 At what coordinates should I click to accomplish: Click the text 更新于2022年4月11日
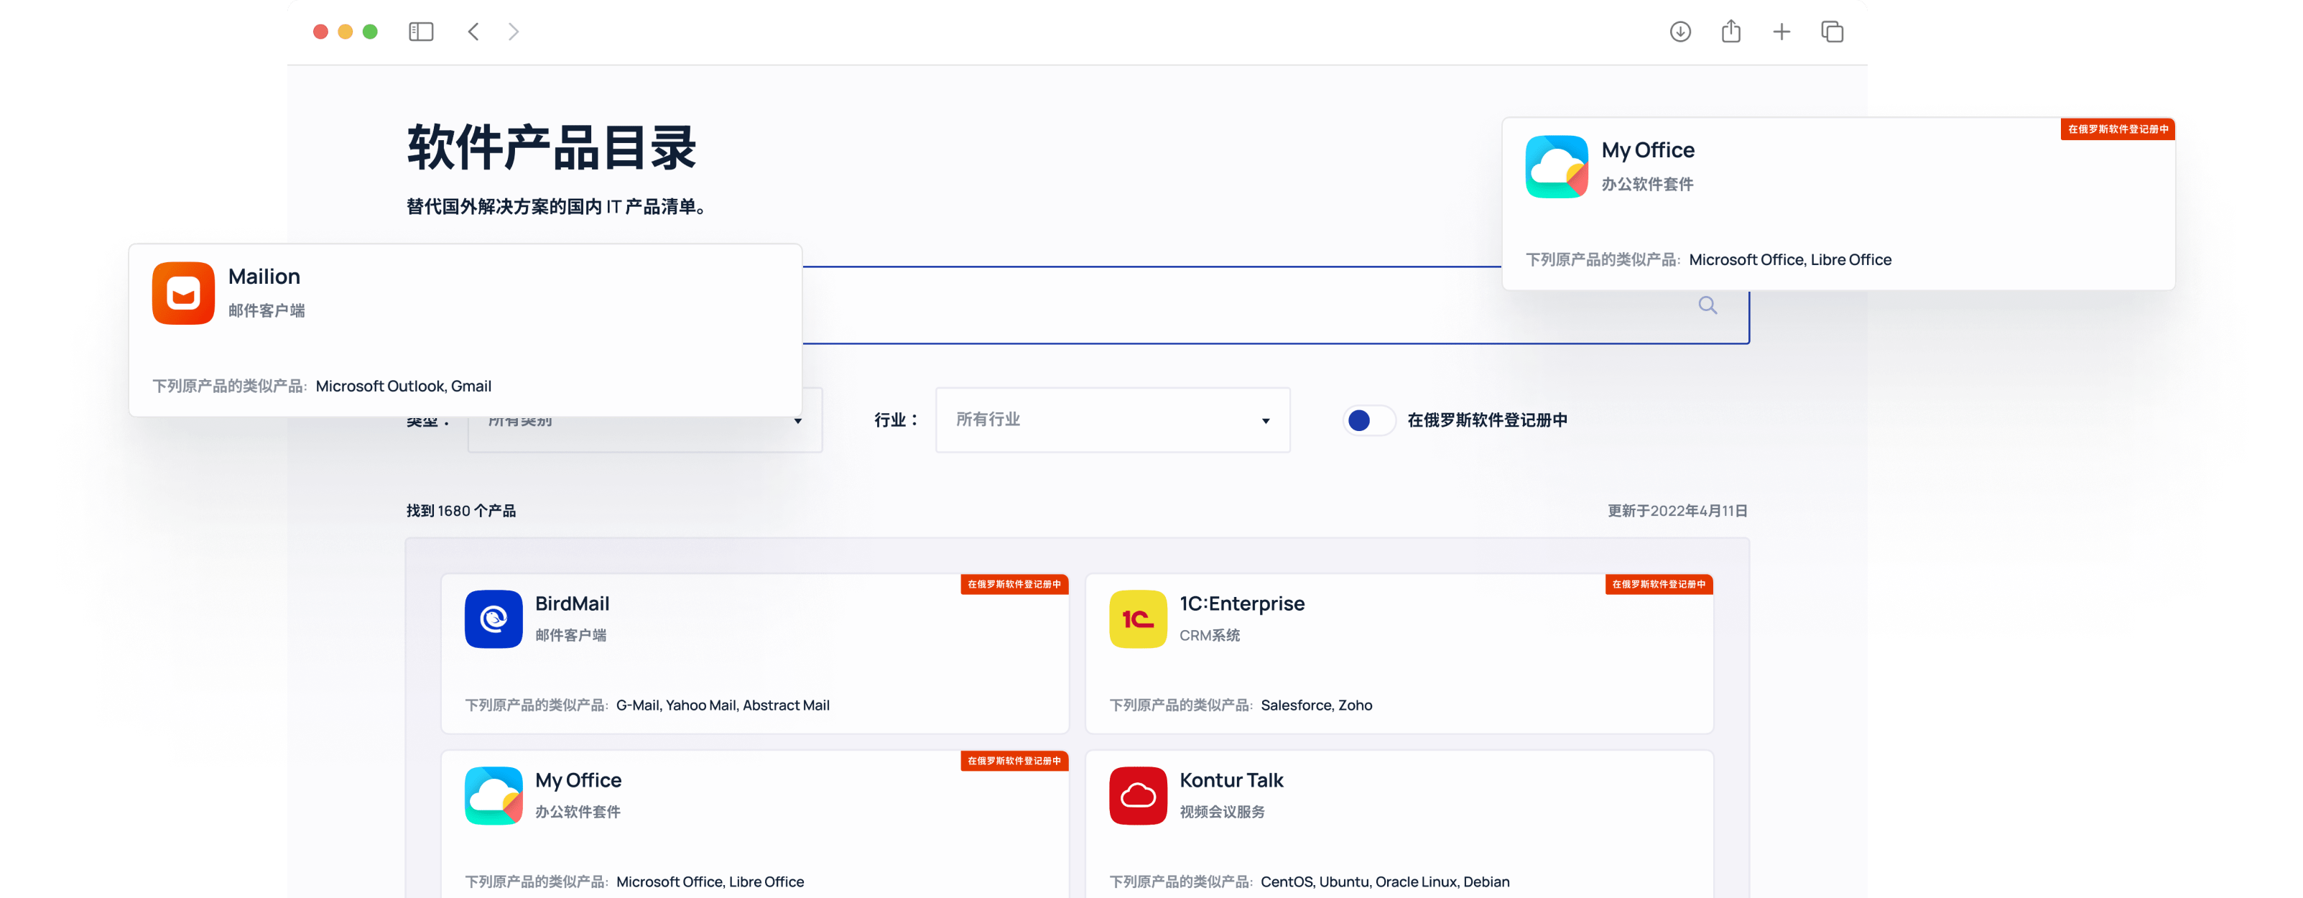(x=1677, y=511)
